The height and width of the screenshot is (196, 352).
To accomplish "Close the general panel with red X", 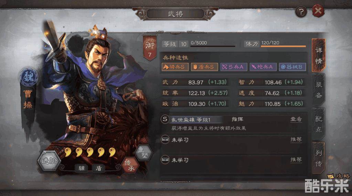I will 318,11.
